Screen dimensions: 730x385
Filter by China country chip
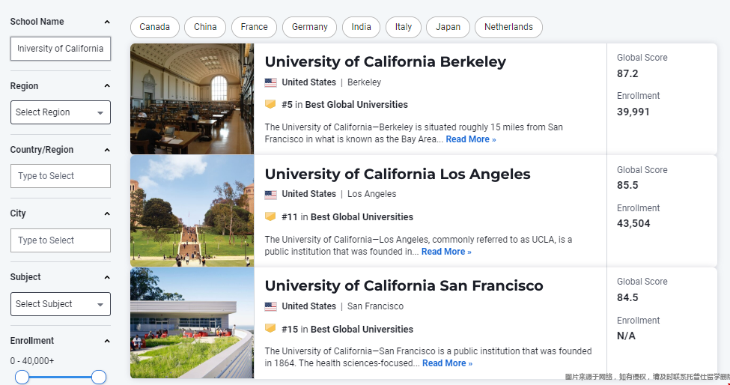205,27
